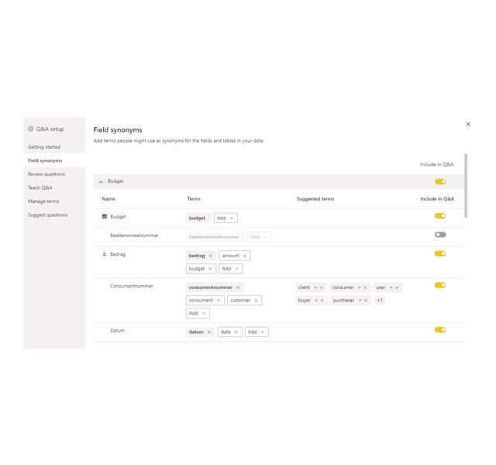The width and height of the screenshot is (496, 465).
Task: Collapse the Budget table section
Action: click(101, 181)
